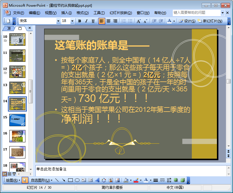This screenshot has height=193, width=233.
Task: Insert Clip Art
Action: [111, 180]
